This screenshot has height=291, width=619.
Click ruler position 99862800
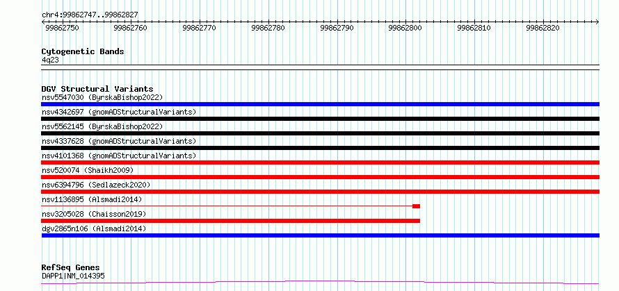pyautogui.click(x=405, y=28)
